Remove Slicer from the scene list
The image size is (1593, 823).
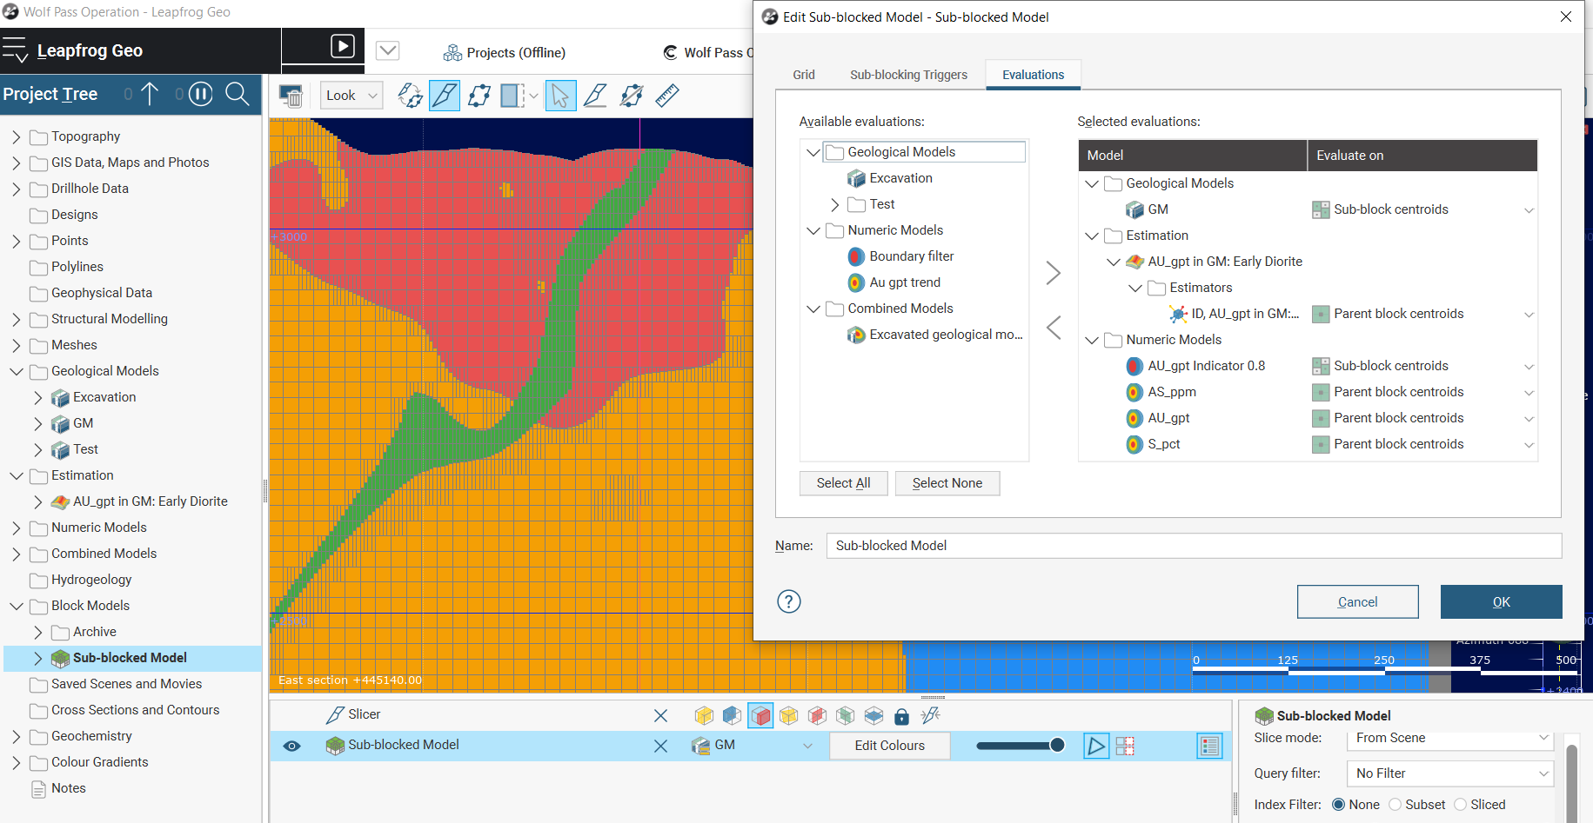pos(660,715)
